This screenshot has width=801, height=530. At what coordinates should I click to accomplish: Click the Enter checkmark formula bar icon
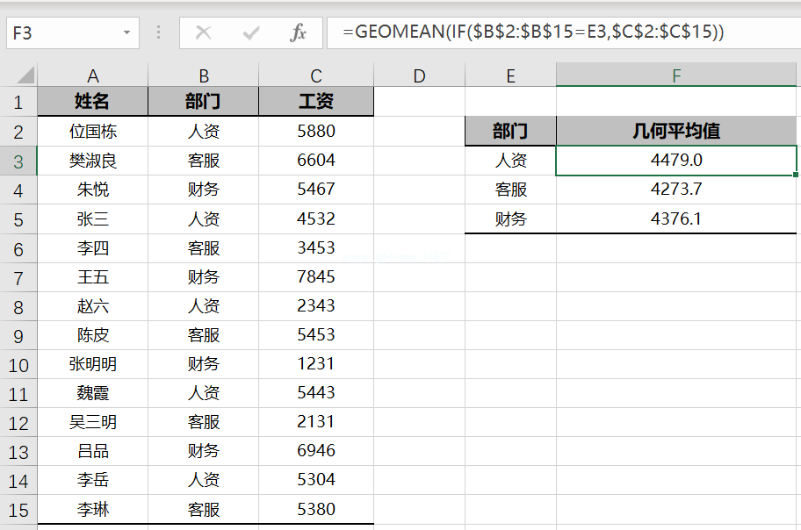[251, 33]
